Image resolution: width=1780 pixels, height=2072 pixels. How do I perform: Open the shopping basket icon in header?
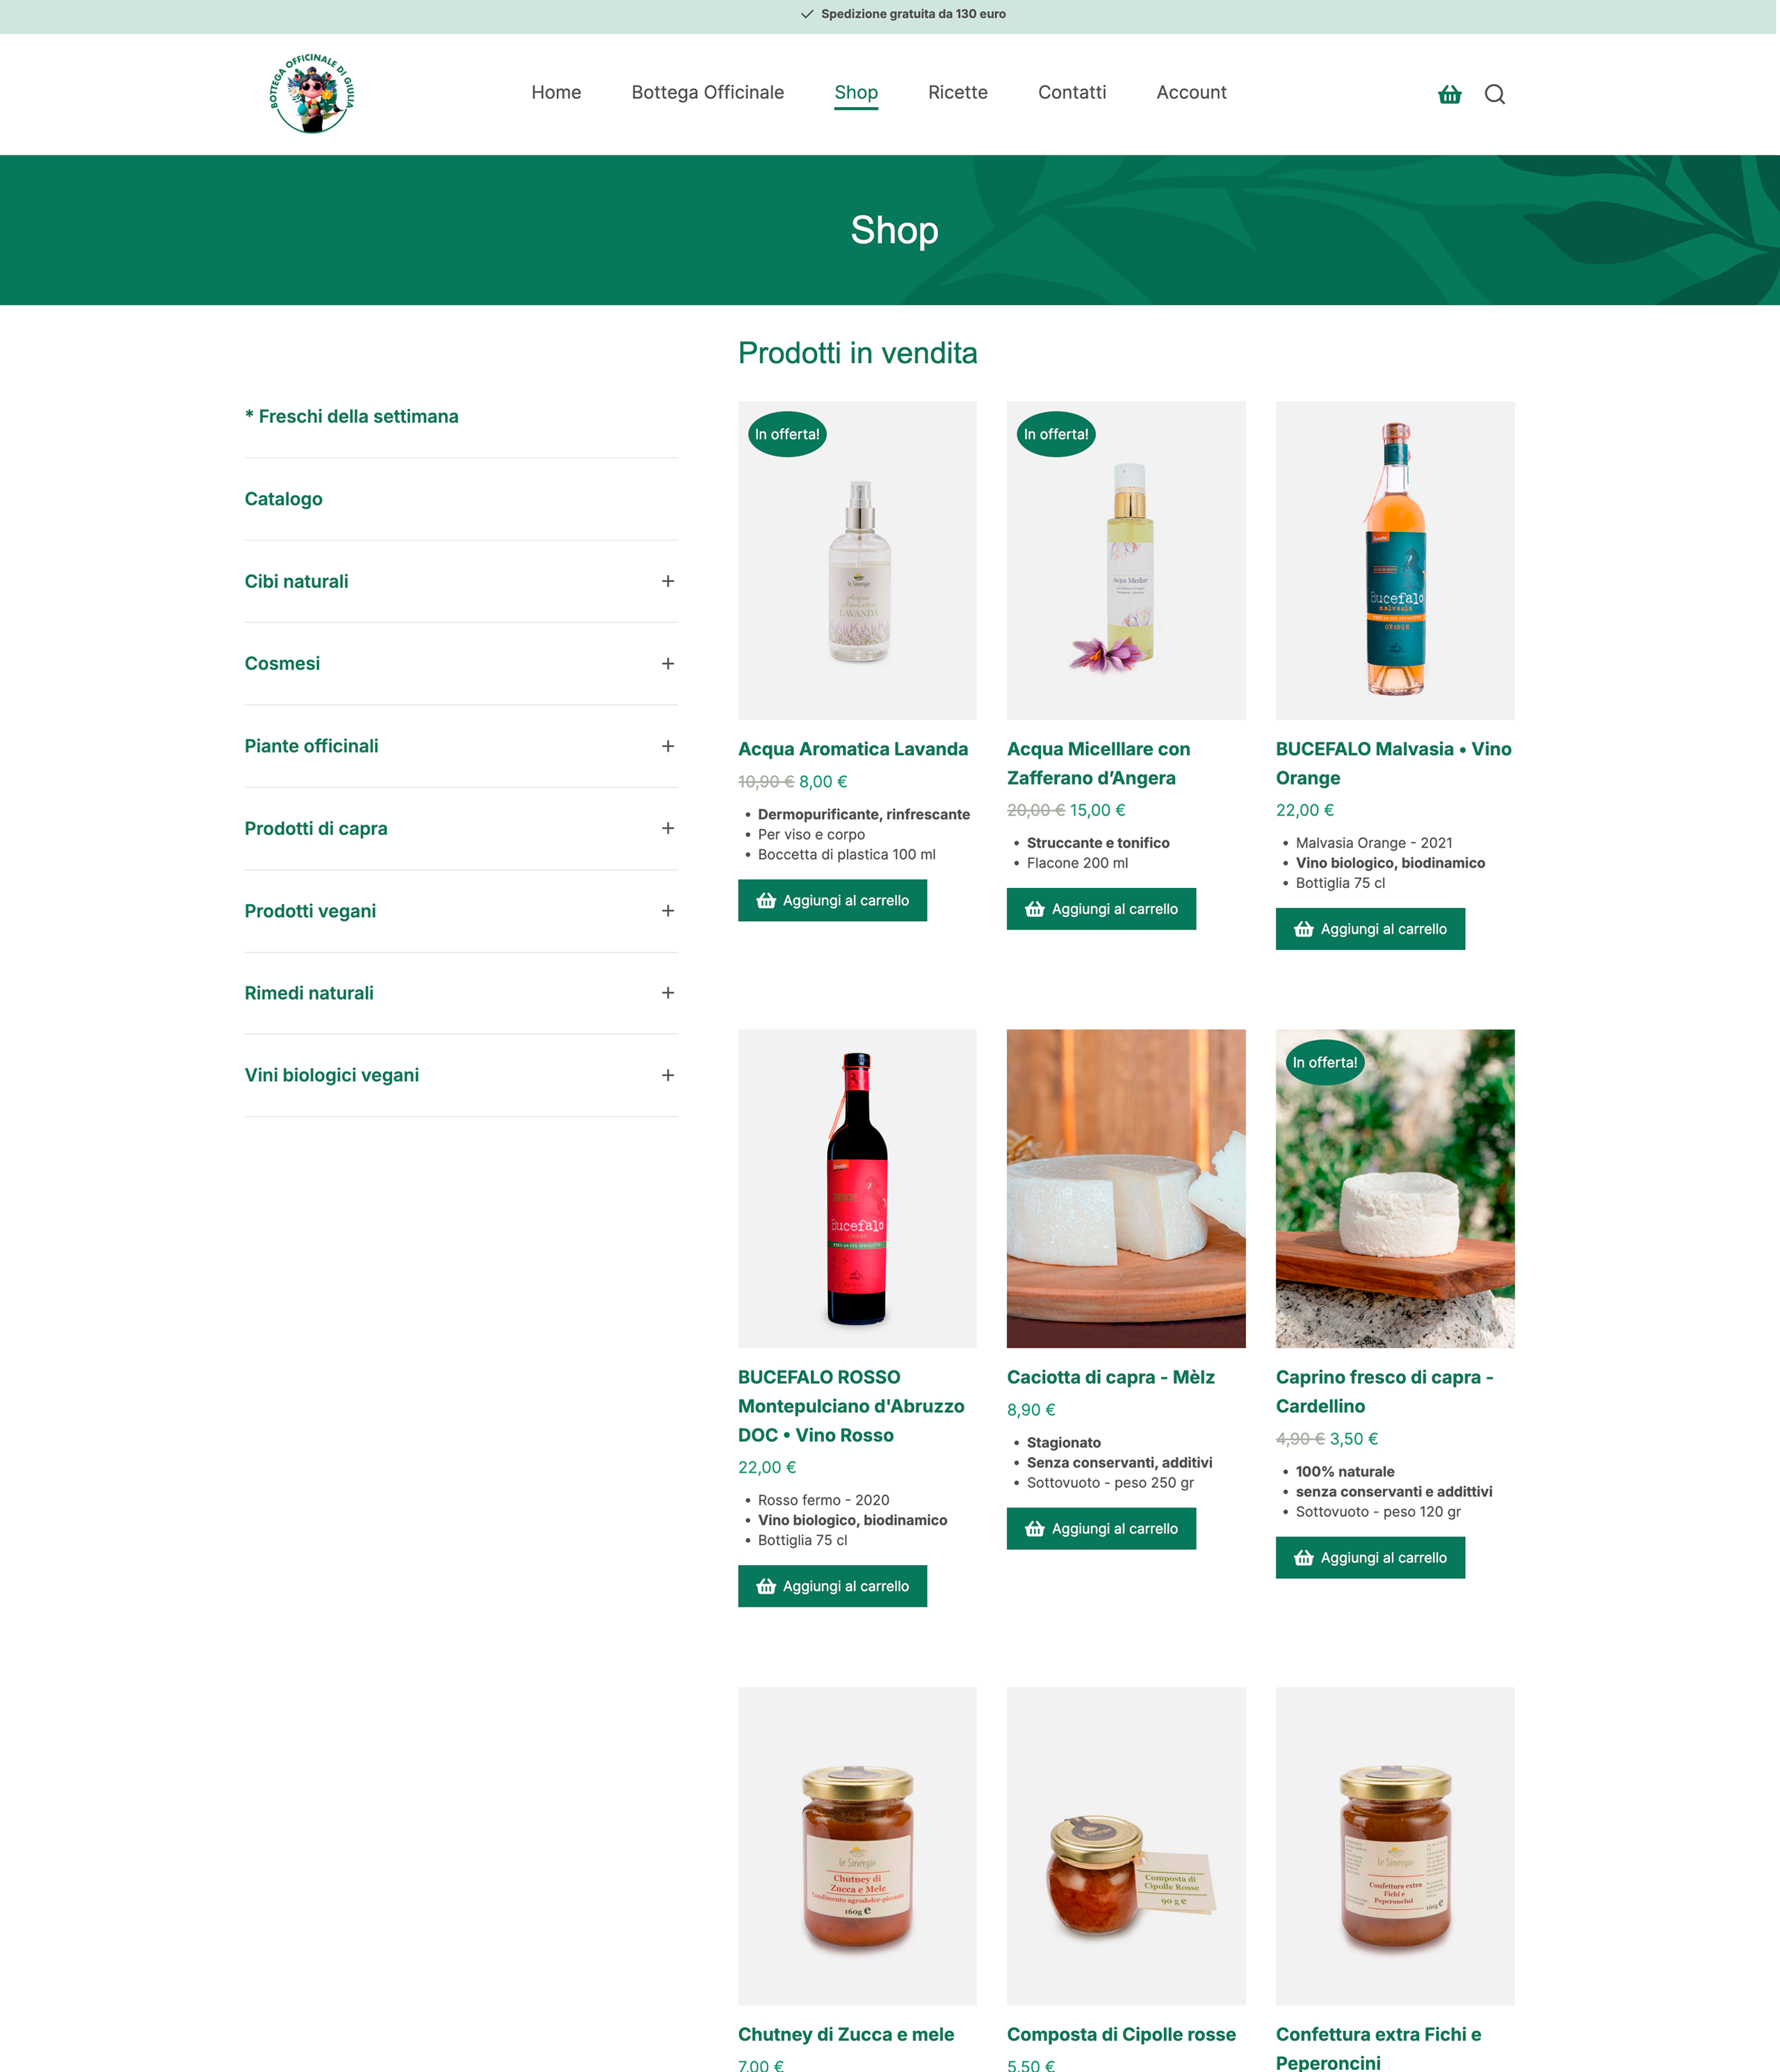tap(1449, 94)
